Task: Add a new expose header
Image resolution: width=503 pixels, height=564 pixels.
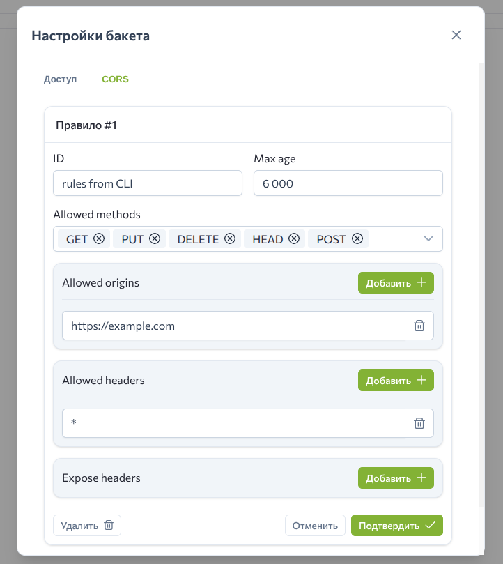Action: tap(396, 478)
